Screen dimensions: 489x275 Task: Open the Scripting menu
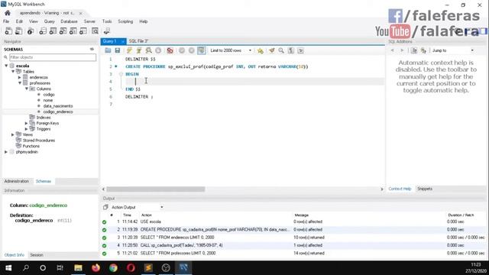point(125,21)
